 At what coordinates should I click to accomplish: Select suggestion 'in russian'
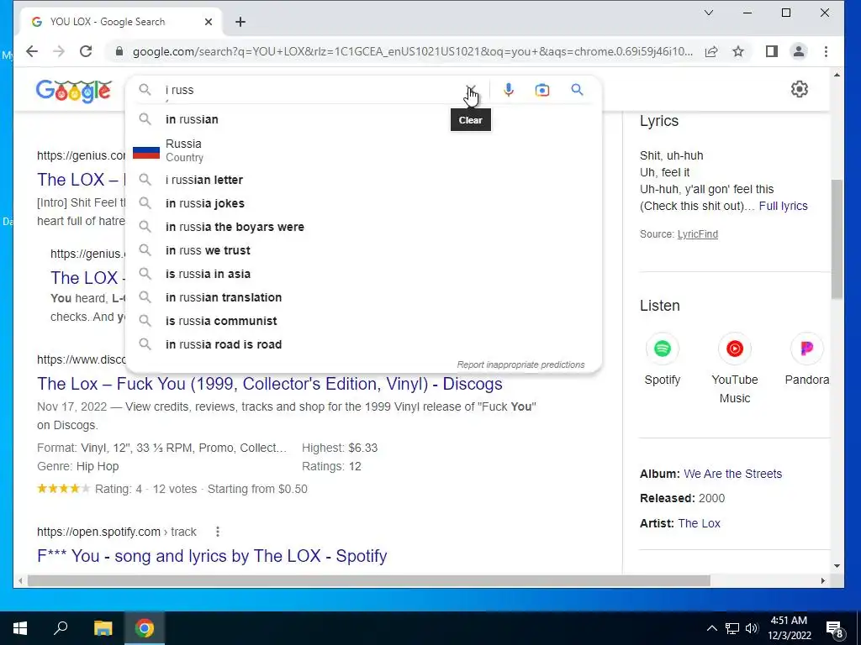pyautogui.click(x=363, y=119)
